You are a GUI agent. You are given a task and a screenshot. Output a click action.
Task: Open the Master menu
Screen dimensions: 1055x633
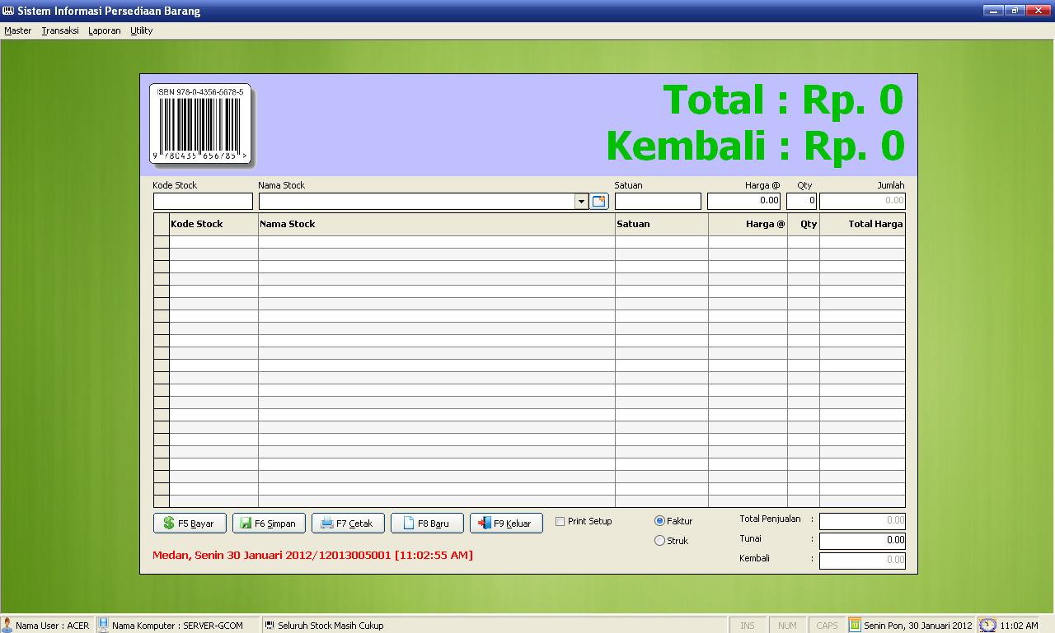pyautogui.click(x=17, y=30)
